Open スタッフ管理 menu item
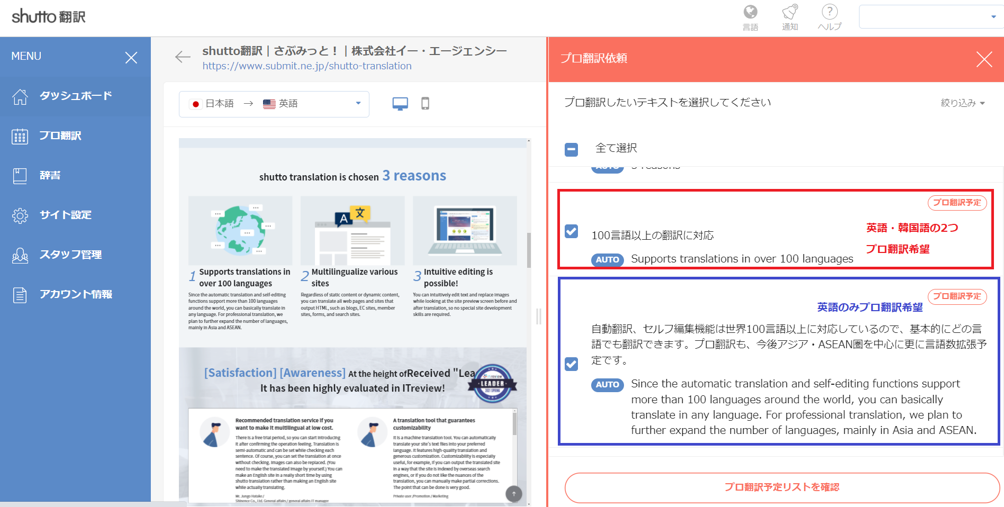1004x507 pixels. pos(75,255)
